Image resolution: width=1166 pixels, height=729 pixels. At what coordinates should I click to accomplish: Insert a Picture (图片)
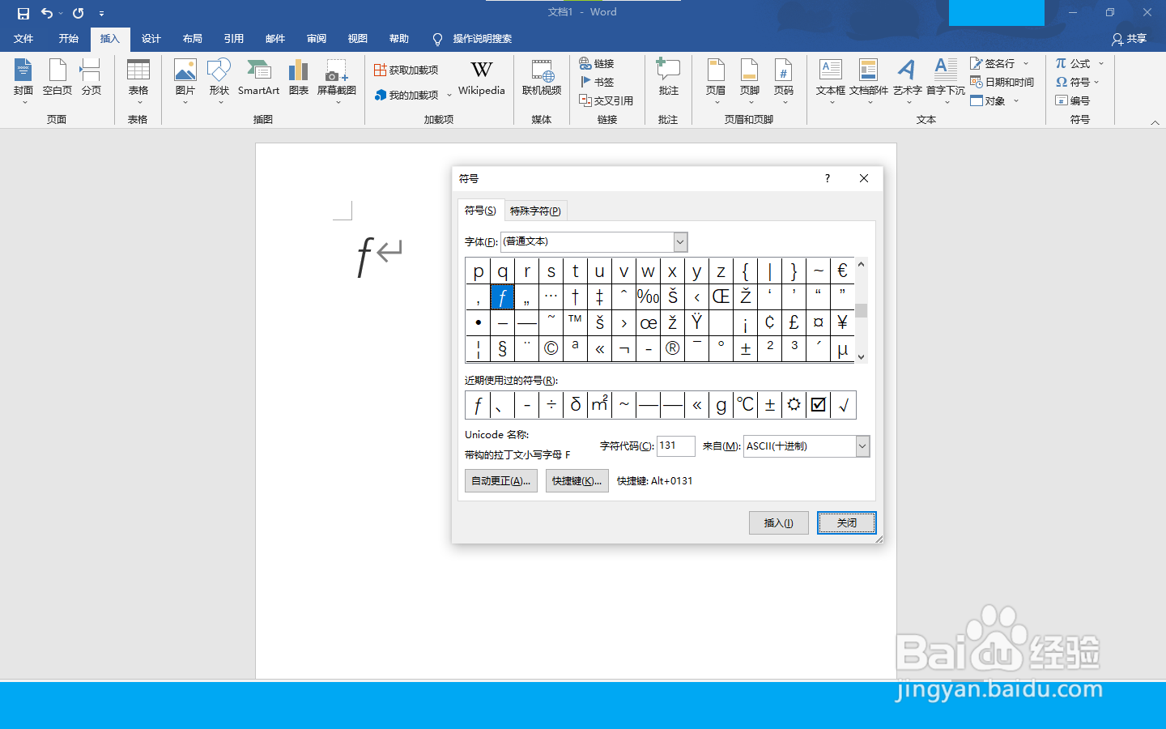185,81
